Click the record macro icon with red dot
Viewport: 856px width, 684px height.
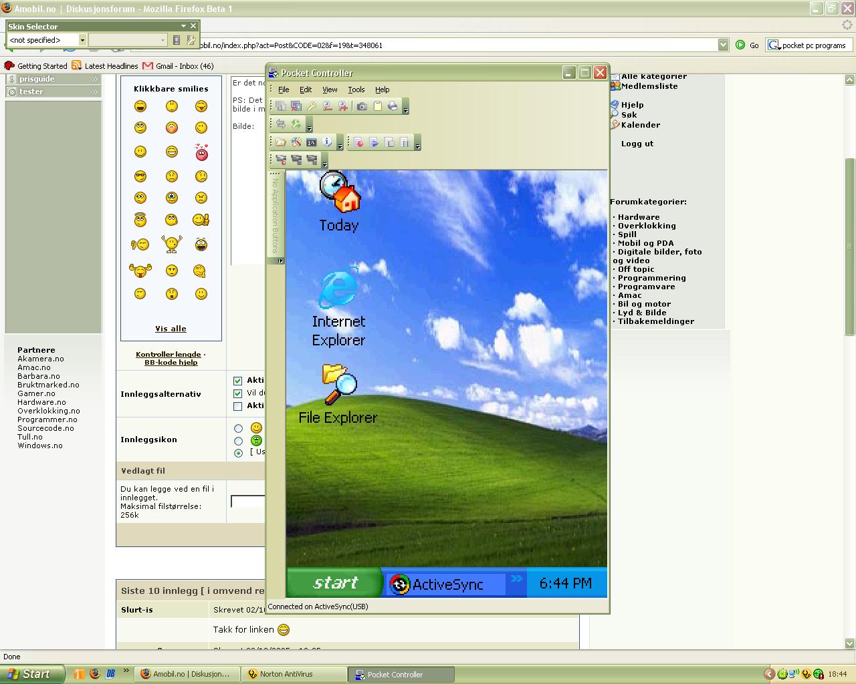pos(358,142)
